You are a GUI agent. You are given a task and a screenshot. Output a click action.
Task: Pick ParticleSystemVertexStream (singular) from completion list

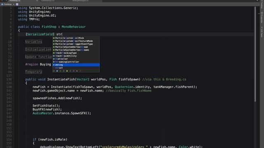[x=76, y=47]
